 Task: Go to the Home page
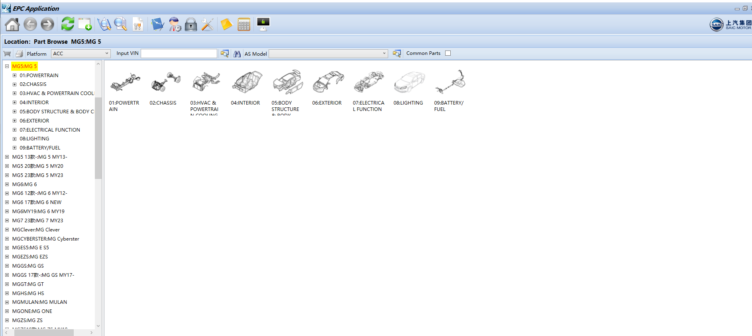click(x=12, y=24)
